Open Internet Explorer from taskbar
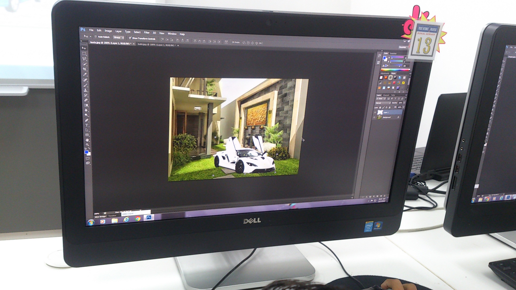The height and width of the screenshot is (290, 516). click(x=126, y=220)
